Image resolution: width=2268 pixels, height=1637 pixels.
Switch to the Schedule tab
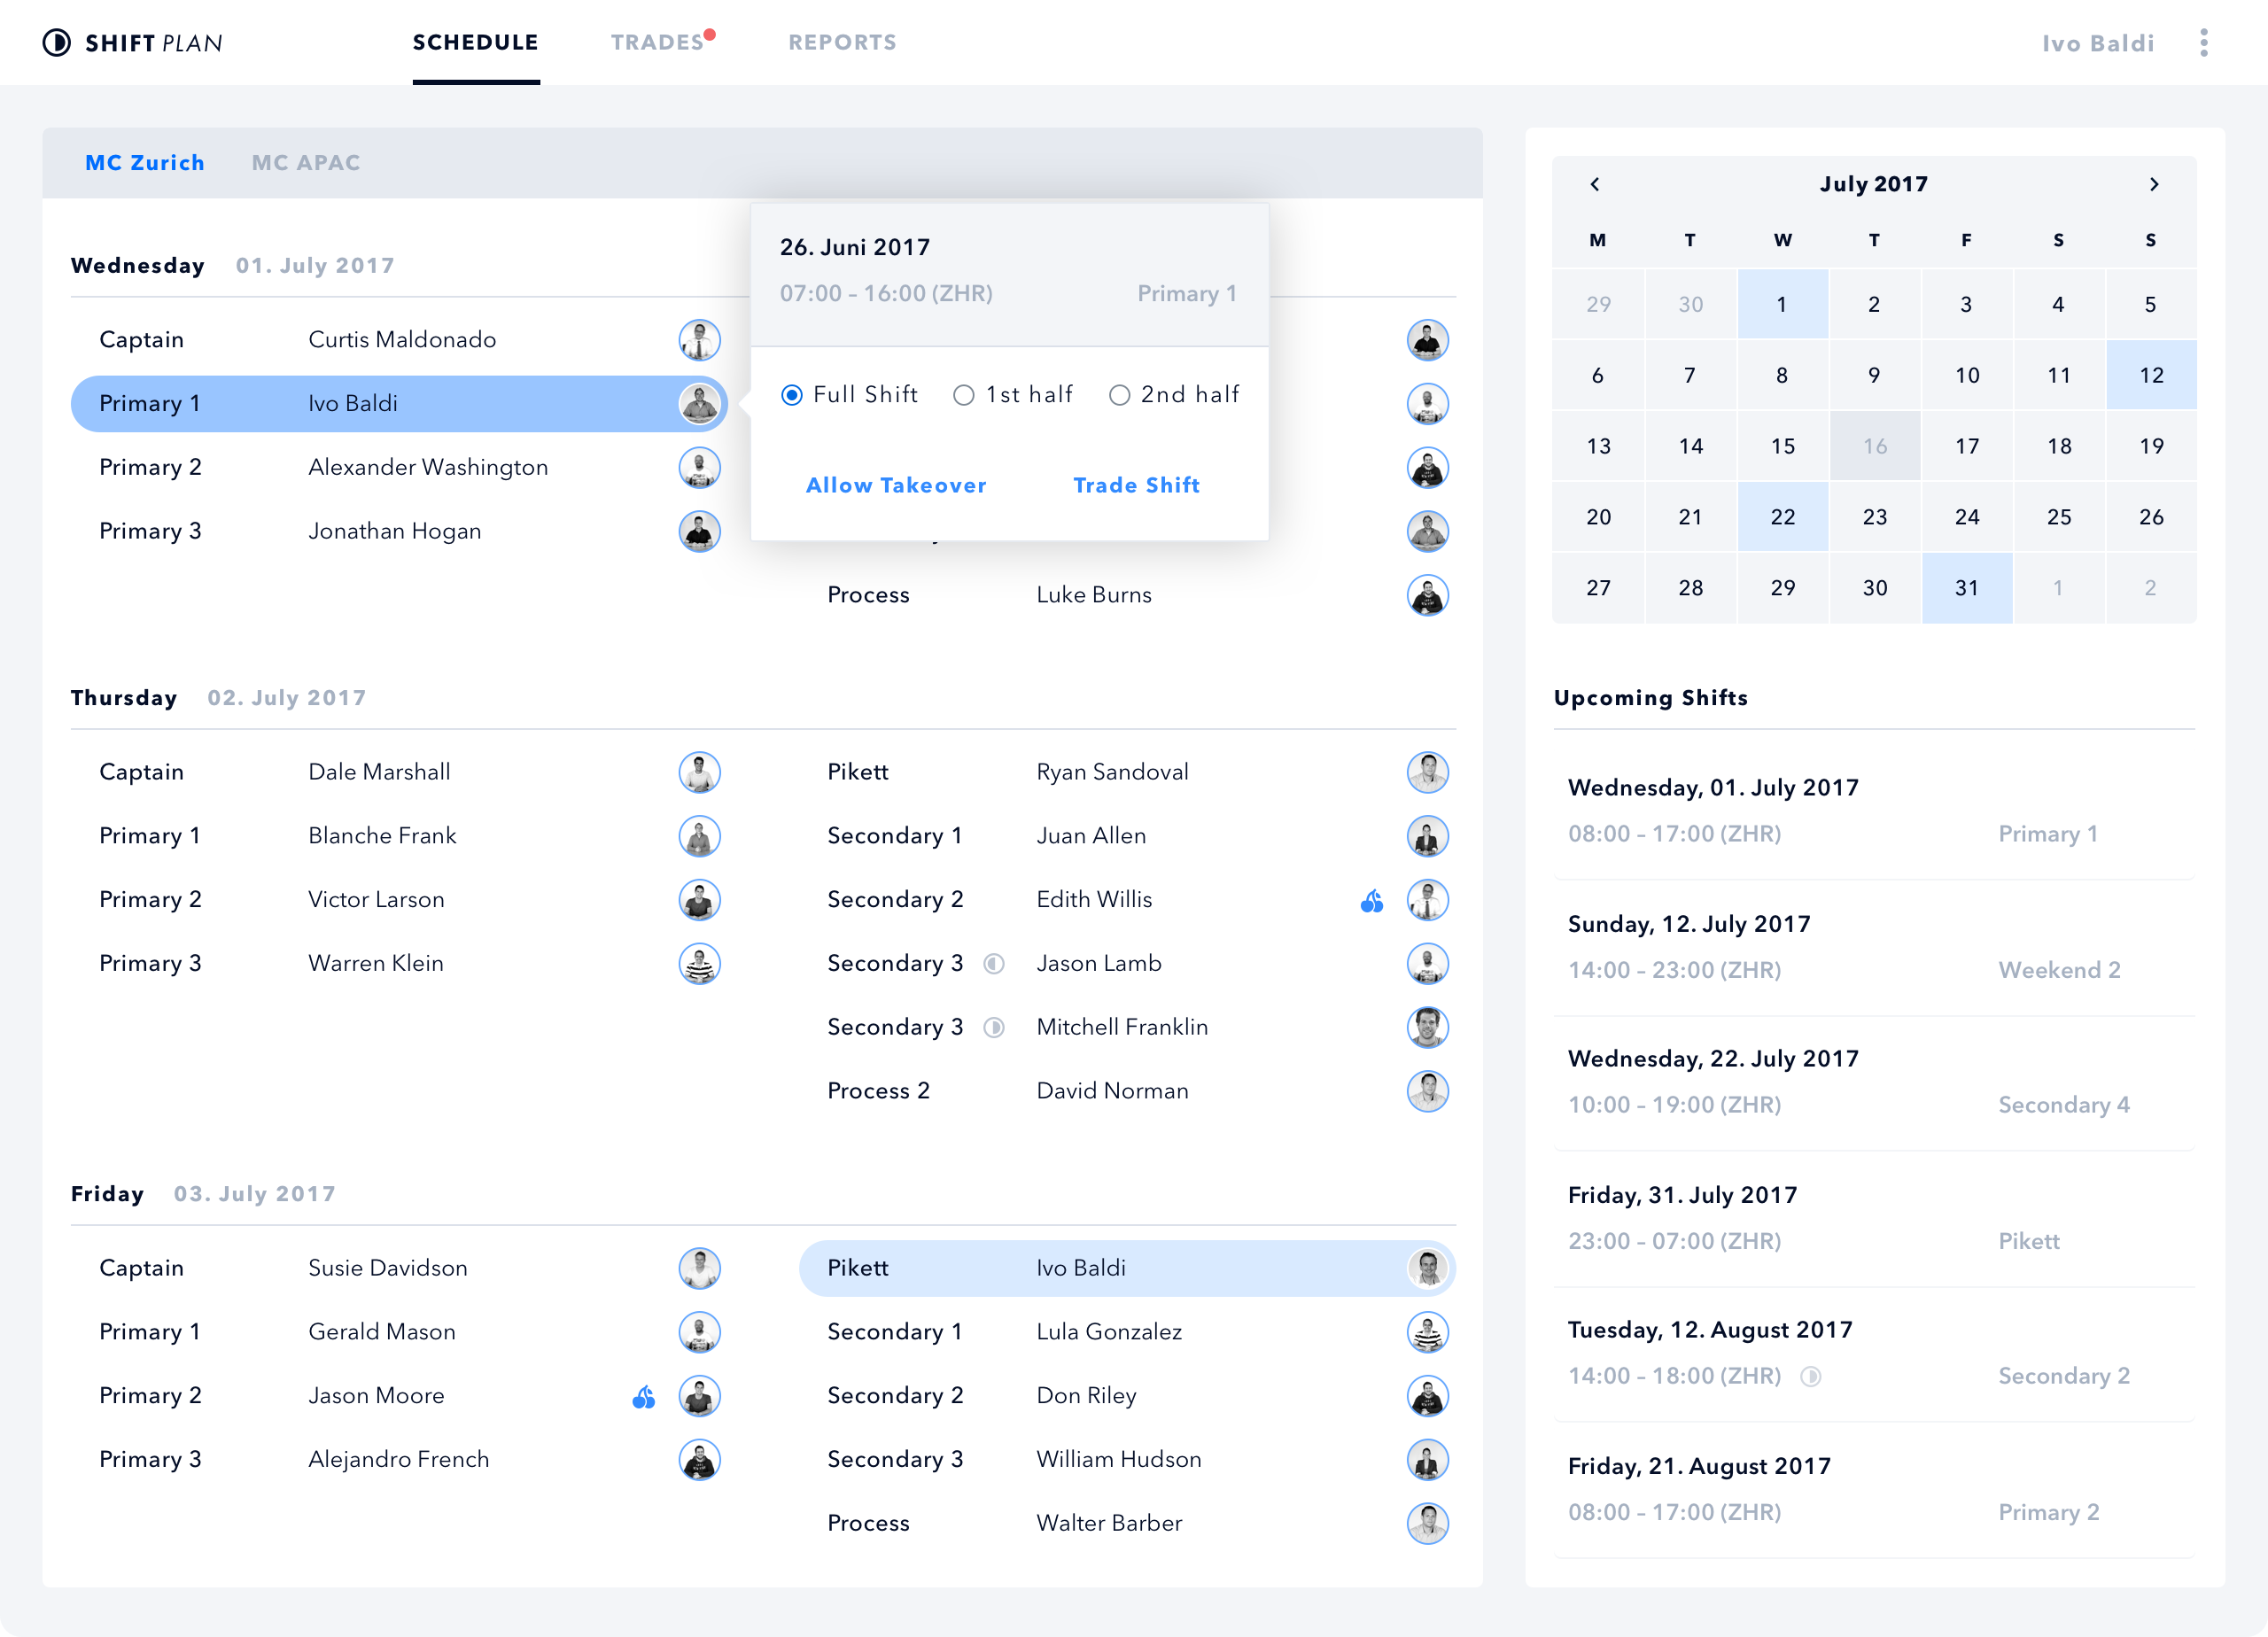pos(475,42)
